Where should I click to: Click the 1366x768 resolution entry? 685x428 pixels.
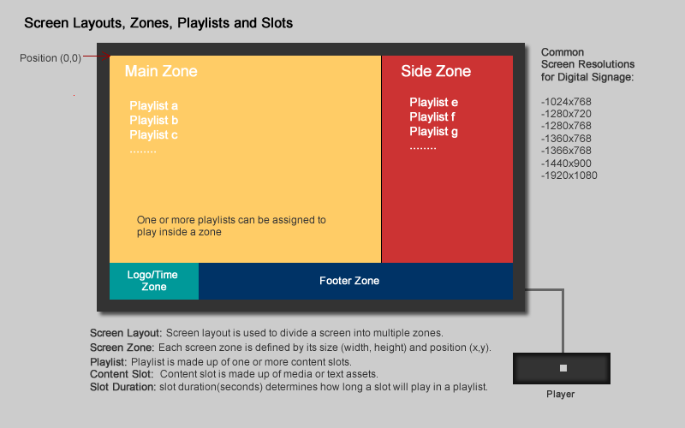[566, 151]
